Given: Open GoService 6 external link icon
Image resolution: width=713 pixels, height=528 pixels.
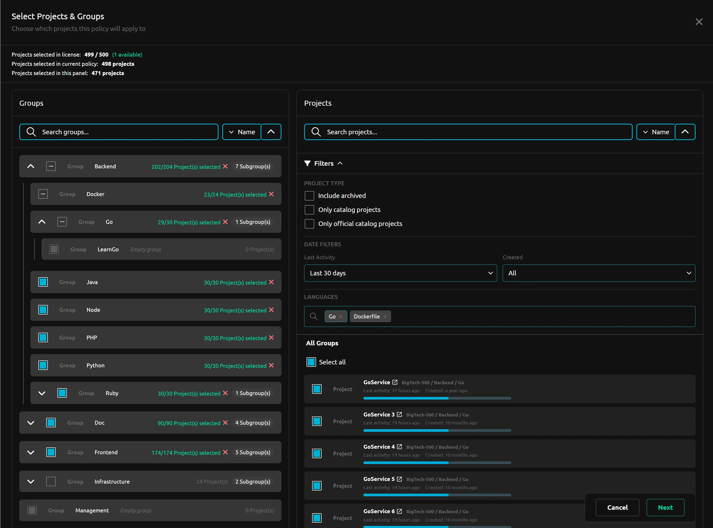Looking at the screenshot, I should pyautogui.click(x=400, y=511).
